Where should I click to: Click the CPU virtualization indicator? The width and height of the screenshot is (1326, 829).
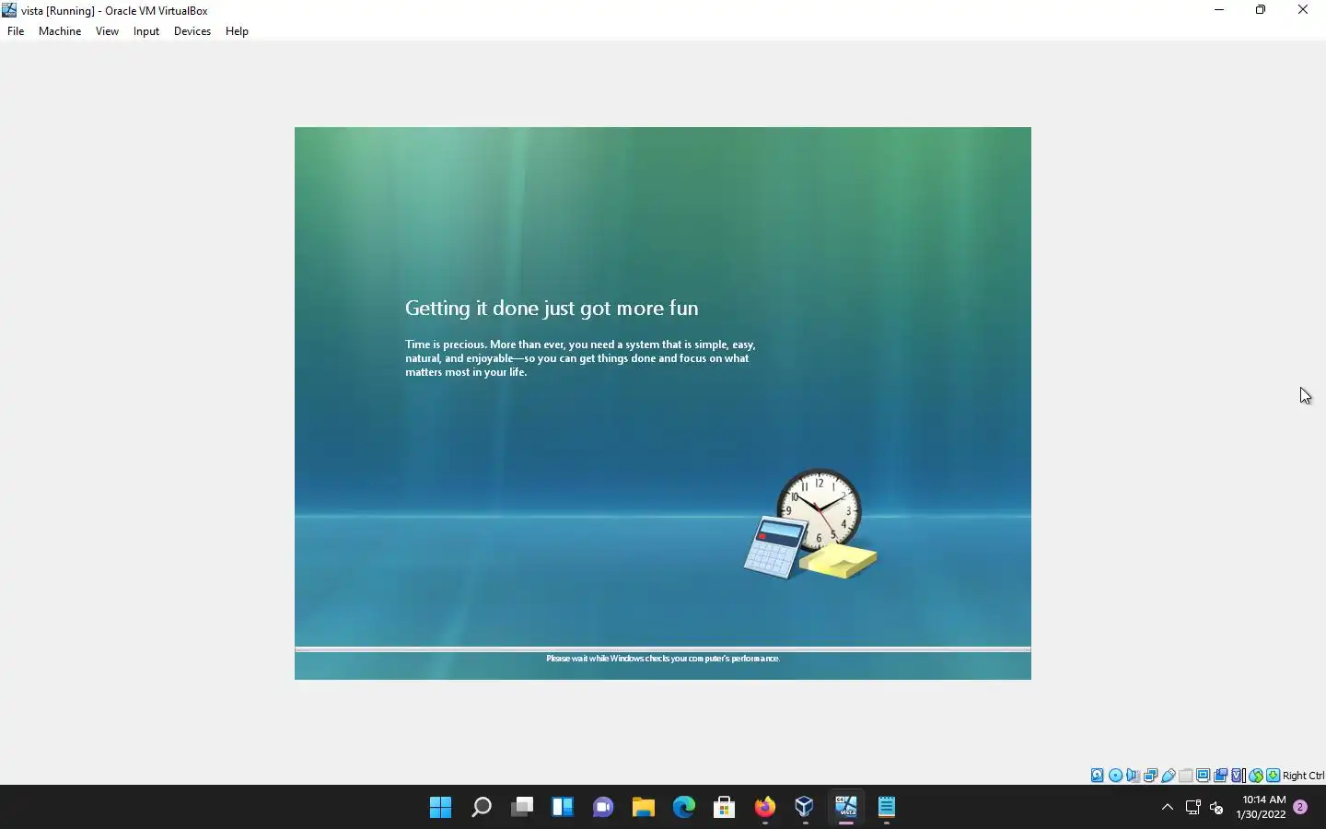click(1239, 776)
